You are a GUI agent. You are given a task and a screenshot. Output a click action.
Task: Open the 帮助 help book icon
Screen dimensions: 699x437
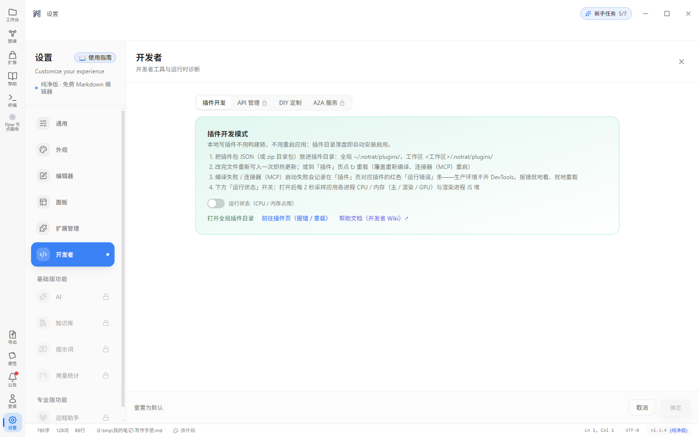[13, 79]
